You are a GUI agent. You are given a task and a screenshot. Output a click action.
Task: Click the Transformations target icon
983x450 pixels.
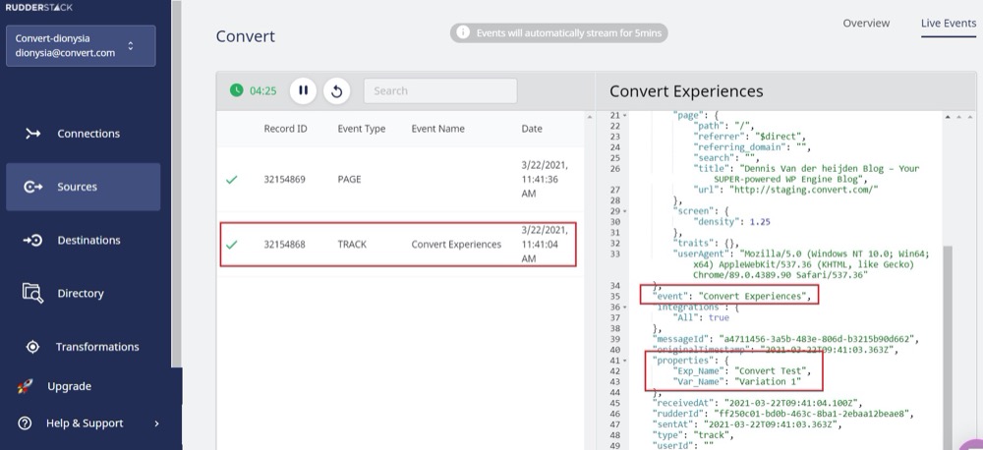(x=32, y=347)
